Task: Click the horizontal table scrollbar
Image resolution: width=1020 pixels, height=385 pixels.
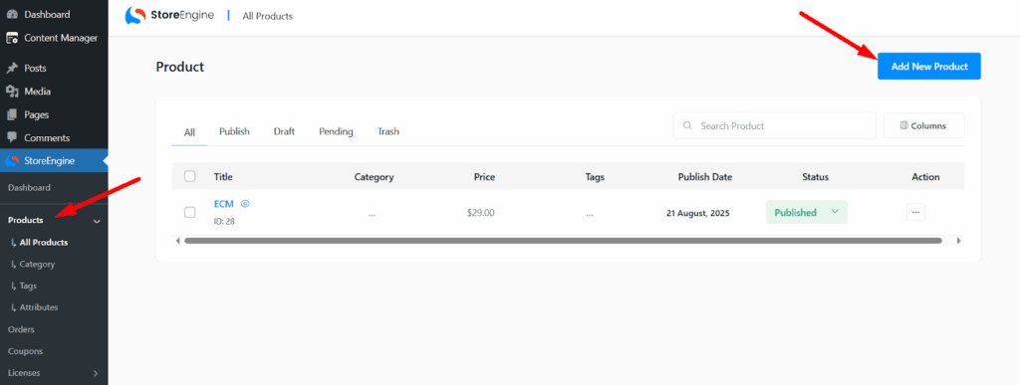Action: pyautogui.click(x=563, y=241)
